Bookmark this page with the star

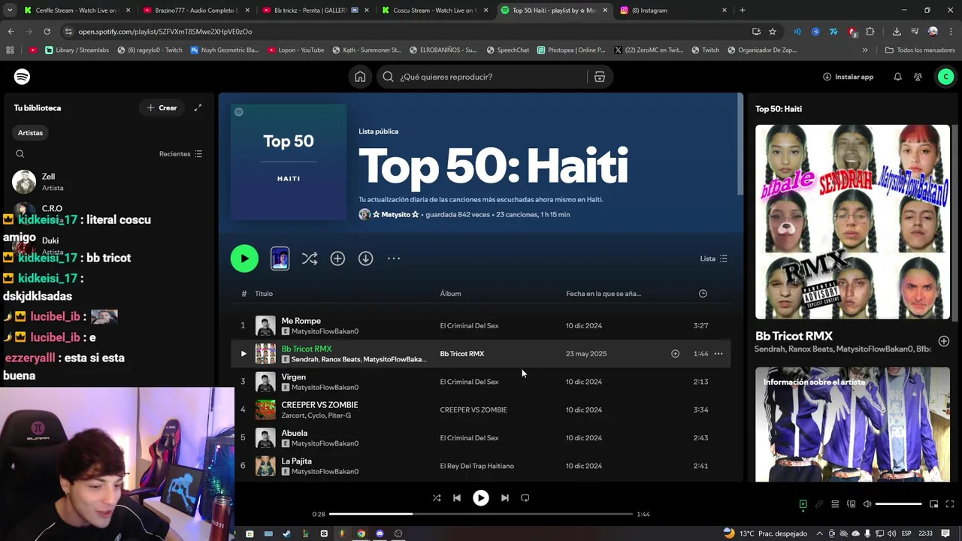point(773,32)
